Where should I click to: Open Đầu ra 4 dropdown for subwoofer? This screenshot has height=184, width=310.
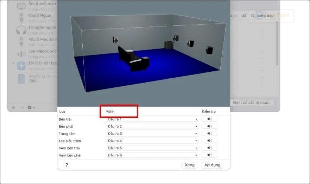[152, 141]
